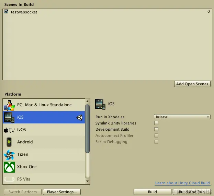
Task: Open Player Settings
Action: [x=62, y=192]
